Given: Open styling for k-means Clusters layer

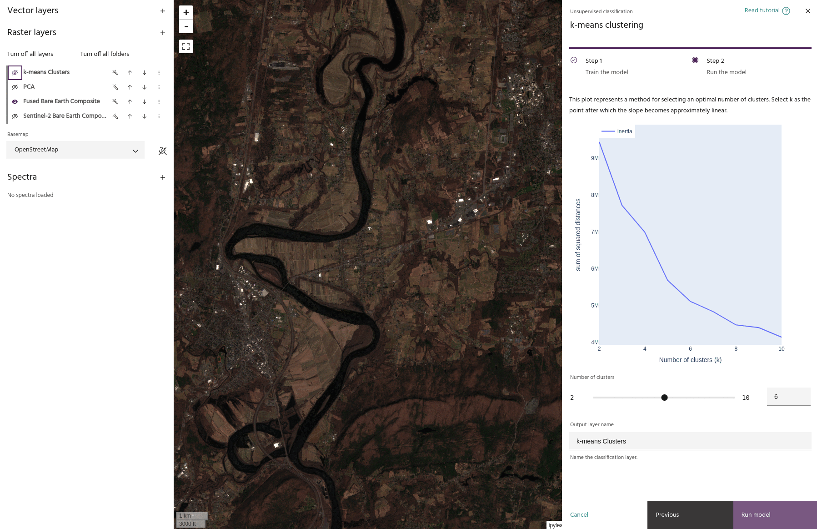Looking at the screenshot, I should click(115, 72).
